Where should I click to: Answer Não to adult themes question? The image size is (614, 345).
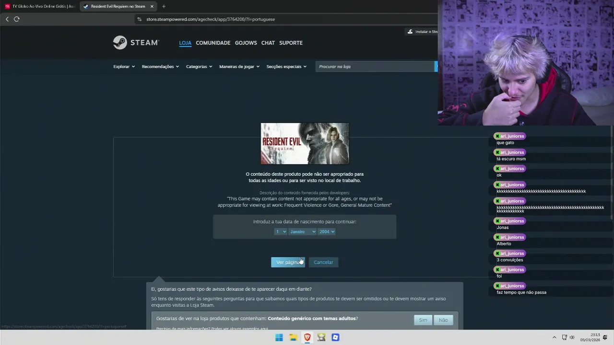[x=443, y=320]
